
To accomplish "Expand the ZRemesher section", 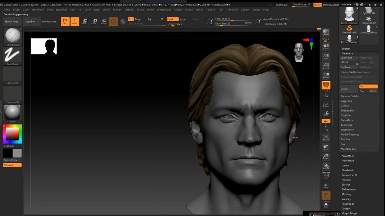I will click(347, 130).
